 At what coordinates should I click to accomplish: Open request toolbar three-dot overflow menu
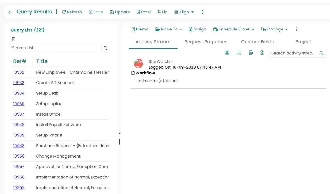tap(297, 29)
